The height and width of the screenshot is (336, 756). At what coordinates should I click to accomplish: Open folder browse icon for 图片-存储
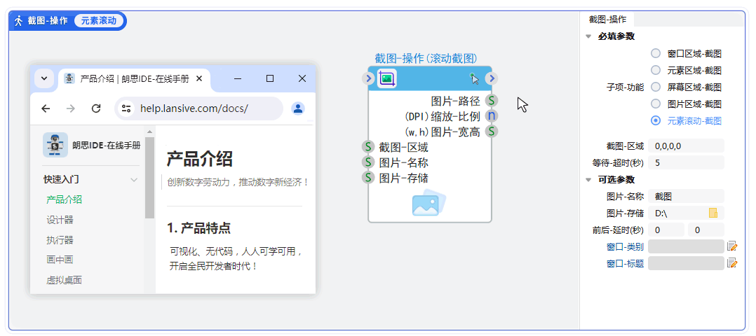pyautogui.click(x=713, y=213)
